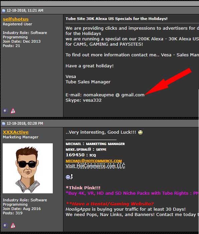Click Buy 4K, VR, HD Niche Packs line
Screen dimensions: 199x234
tap(132, 193)
